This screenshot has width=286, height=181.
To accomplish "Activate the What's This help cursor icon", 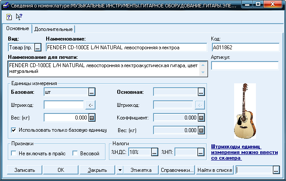I will pyautogui.click(x=19, y=17).
